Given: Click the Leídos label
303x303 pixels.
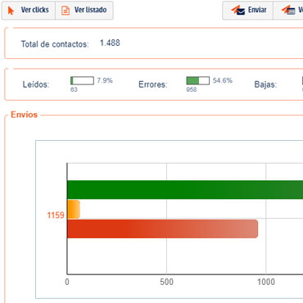Looking at the screenshot, I should (36, 84).
